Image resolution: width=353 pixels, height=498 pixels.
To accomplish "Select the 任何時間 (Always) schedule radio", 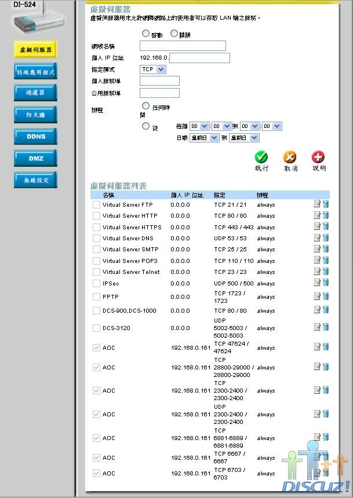I will coord(145,105).
